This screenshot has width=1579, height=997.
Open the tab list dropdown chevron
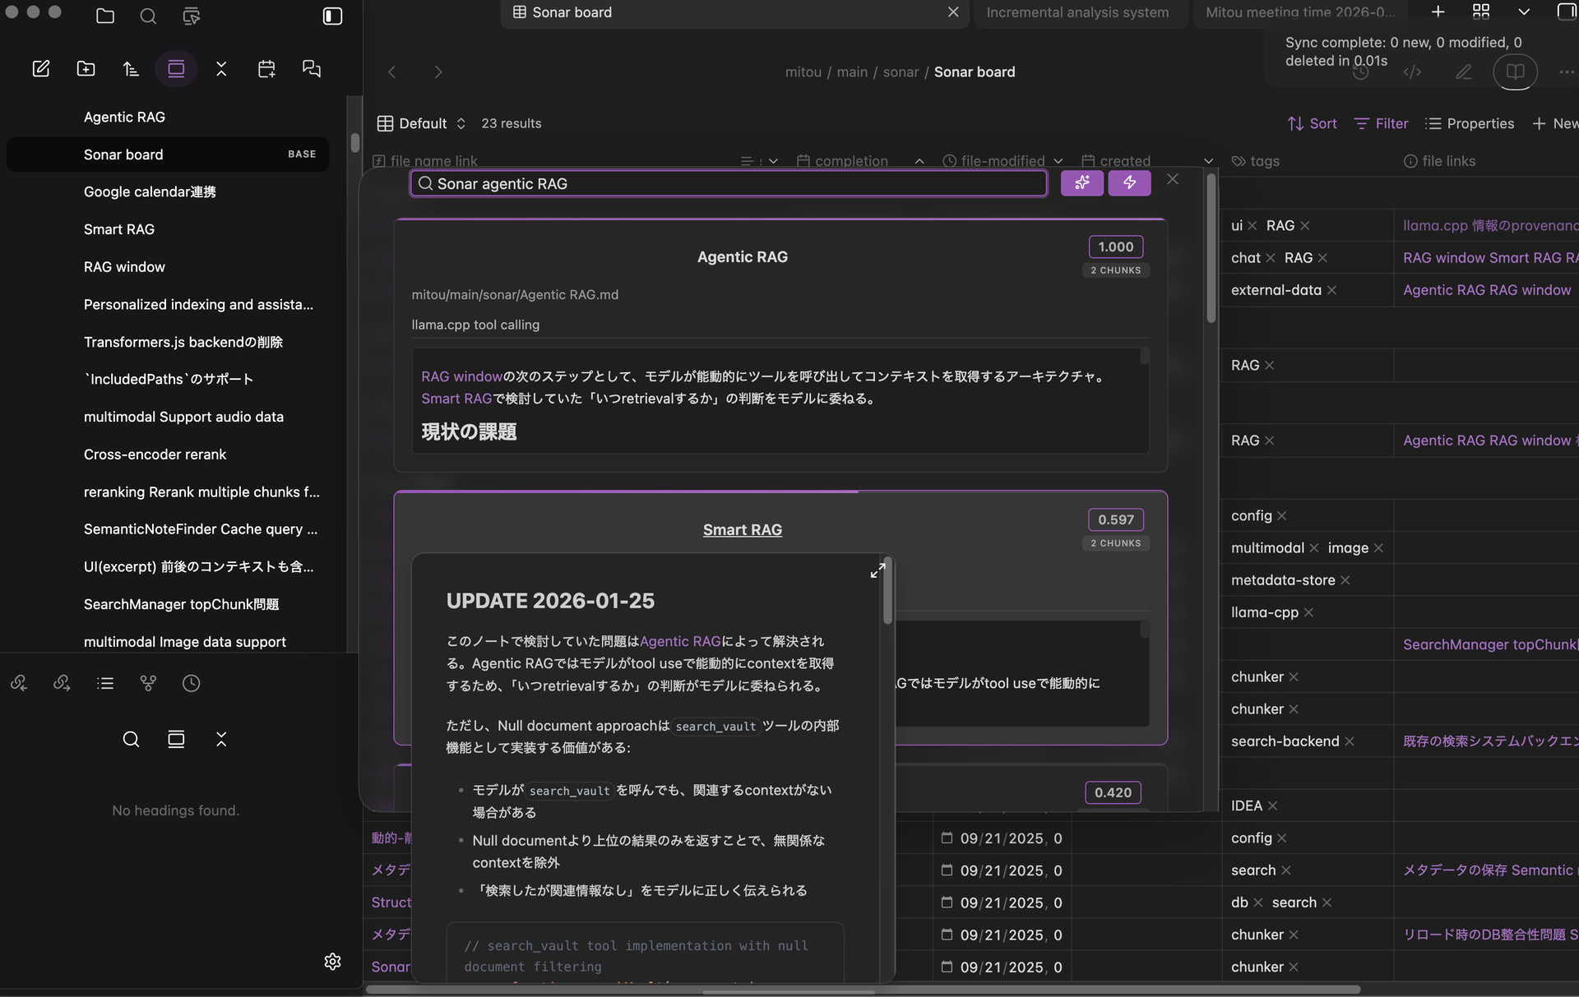[1524, 12]
